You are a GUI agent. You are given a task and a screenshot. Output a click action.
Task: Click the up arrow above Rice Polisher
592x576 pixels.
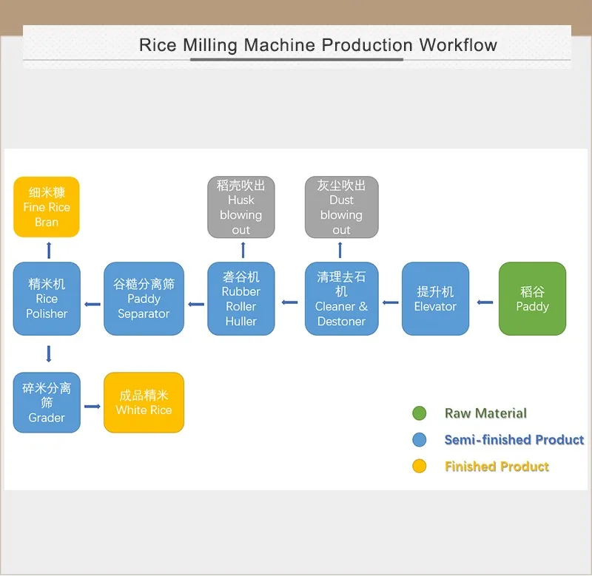click(49, 250)
